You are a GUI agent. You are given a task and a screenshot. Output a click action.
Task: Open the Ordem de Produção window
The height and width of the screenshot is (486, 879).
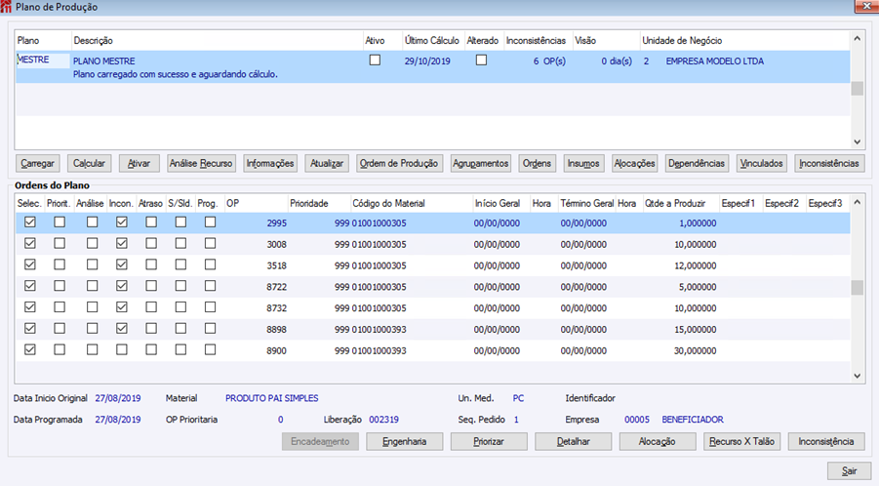399,163
